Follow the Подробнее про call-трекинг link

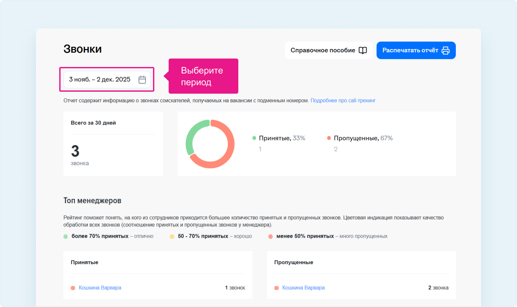343,100
